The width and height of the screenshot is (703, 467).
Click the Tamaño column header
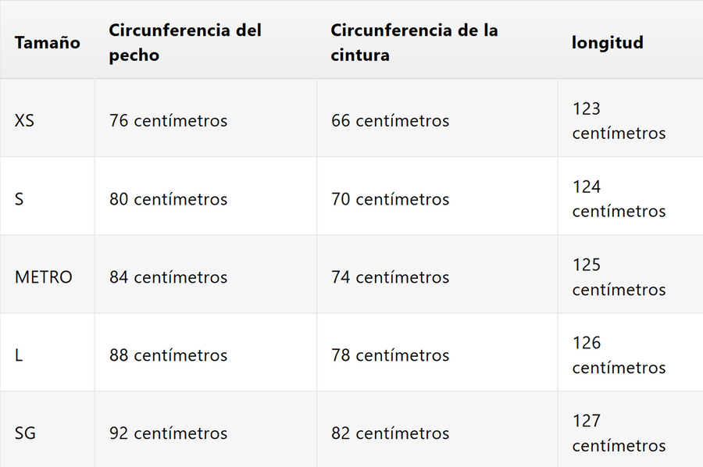[x=47, y=43]
